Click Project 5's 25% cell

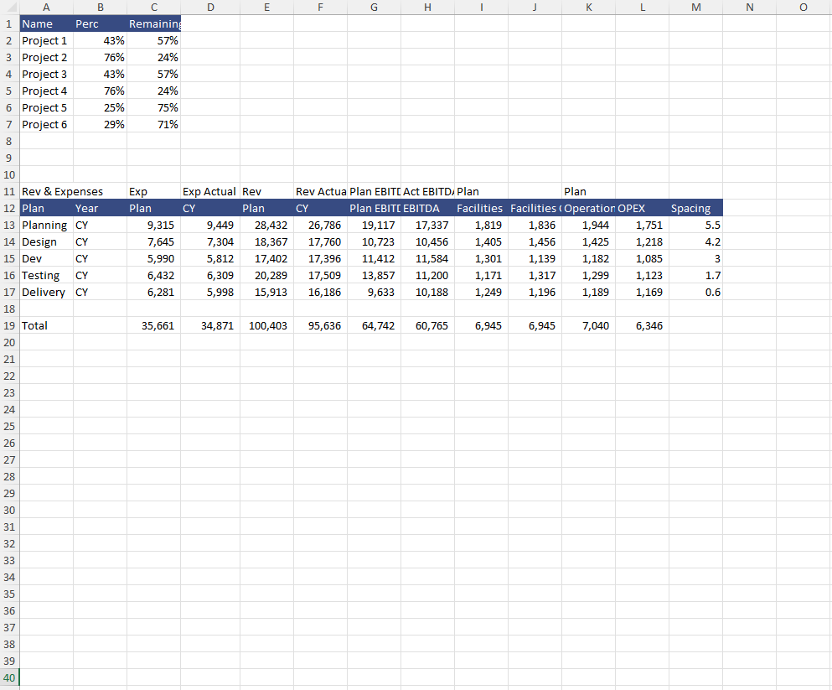(x=101, y=108)
